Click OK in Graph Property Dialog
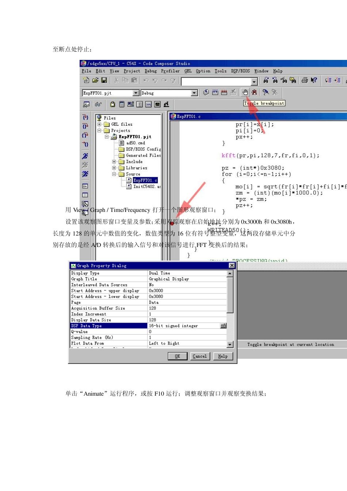This screenshot has width=347, height=491. pos(178,356)
